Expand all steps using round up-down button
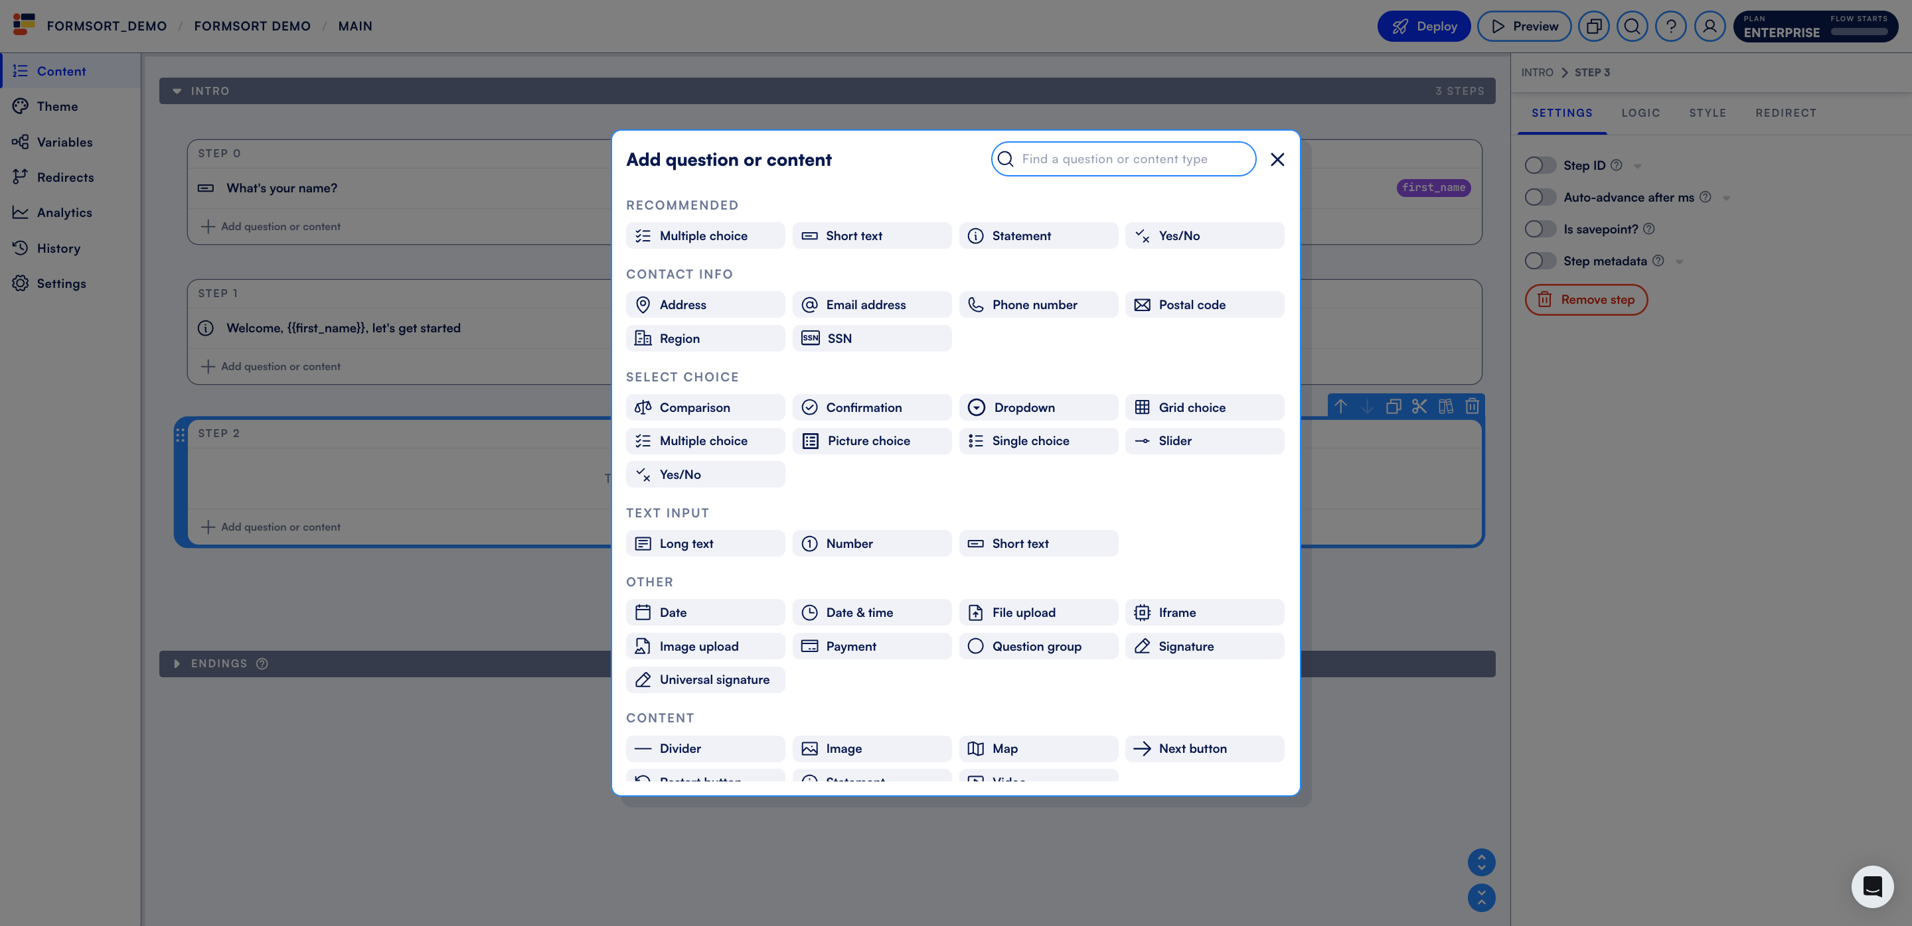Image resolution: width=1912 pixels, height=926 pixels. (1482, 862)
